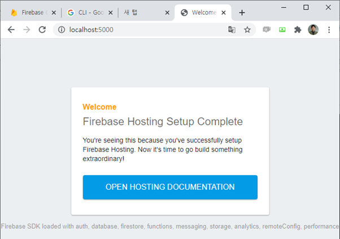Go back to previous page

click(x=11, y=29)
